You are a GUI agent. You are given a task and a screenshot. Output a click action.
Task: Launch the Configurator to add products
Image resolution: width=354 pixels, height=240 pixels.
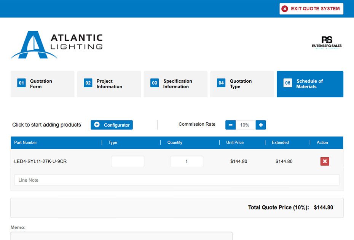point(112,125)
